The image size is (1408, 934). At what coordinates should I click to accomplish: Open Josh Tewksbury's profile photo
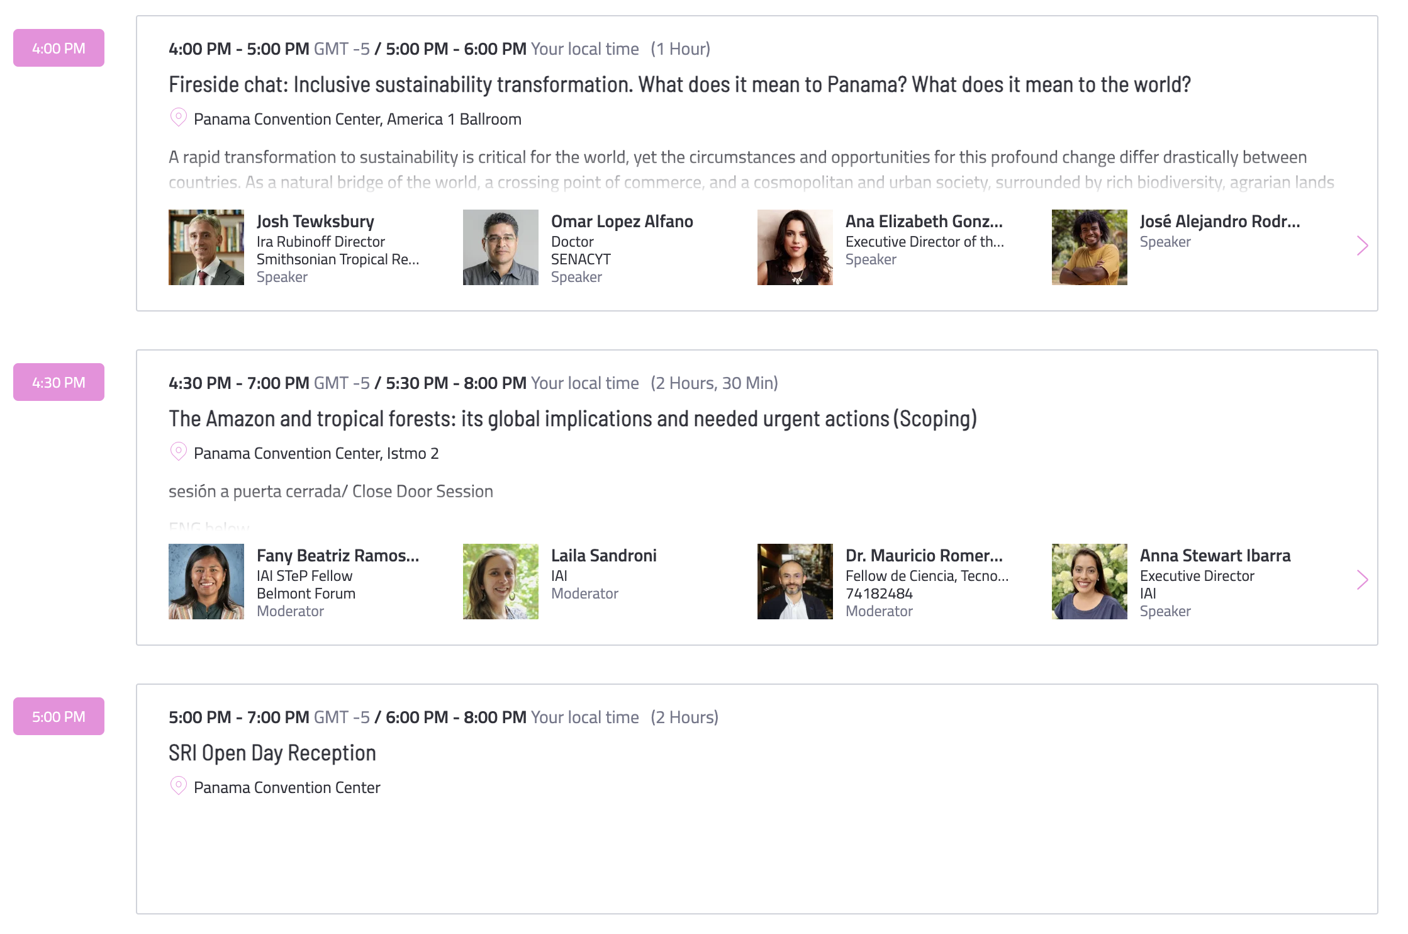(x=206, y=247)
